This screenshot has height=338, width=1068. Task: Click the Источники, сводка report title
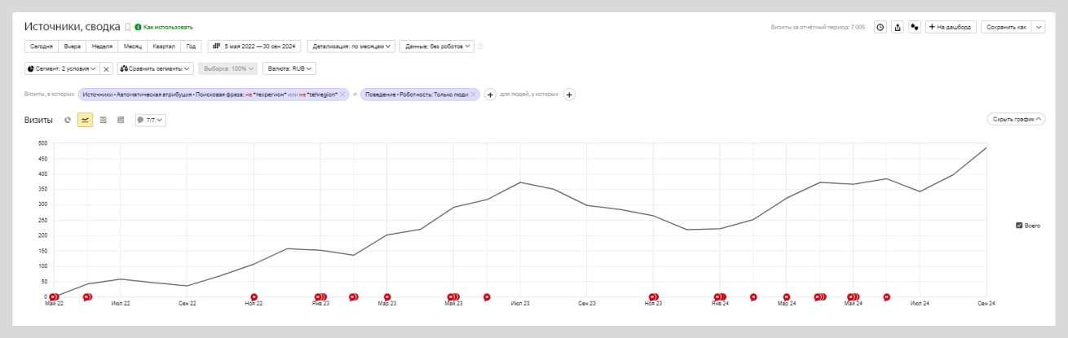[73, 27]
